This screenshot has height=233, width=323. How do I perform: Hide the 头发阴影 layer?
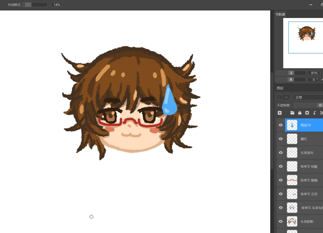[x=281, y=221]
